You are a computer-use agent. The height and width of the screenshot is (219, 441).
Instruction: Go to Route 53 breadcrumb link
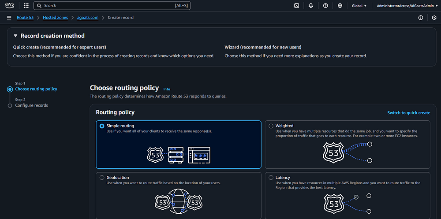(x=25, y=18)
